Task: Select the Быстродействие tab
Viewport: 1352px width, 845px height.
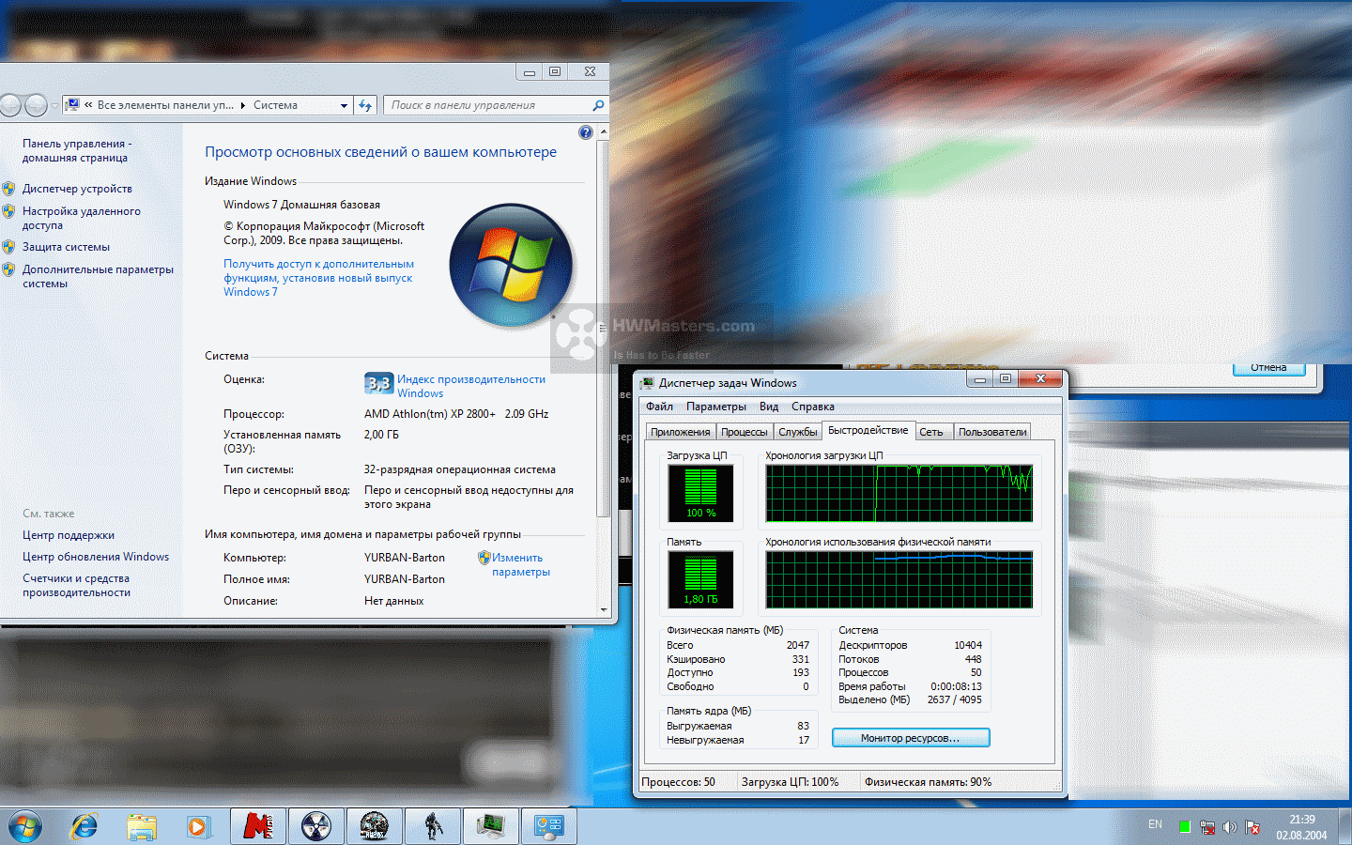Action: click(x=868, y=430)
